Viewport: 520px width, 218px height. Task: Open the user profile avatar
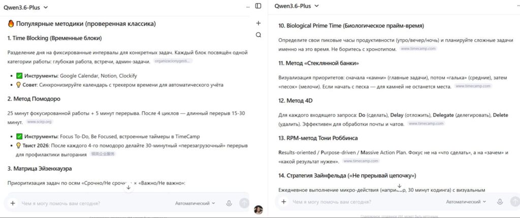(x=258, y=209)
